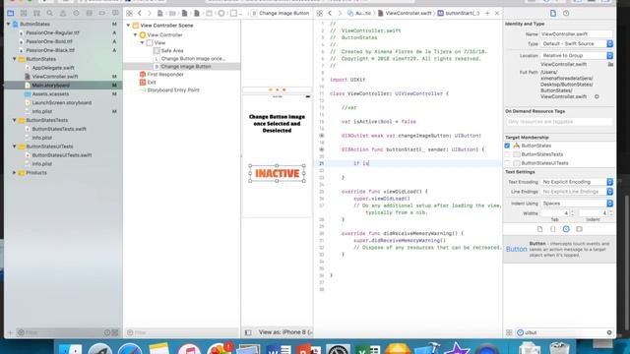The width and height of the screenshot is (630, 354).
Task: Click View as: iPhone 8 button
Action: tap(285, 332)
